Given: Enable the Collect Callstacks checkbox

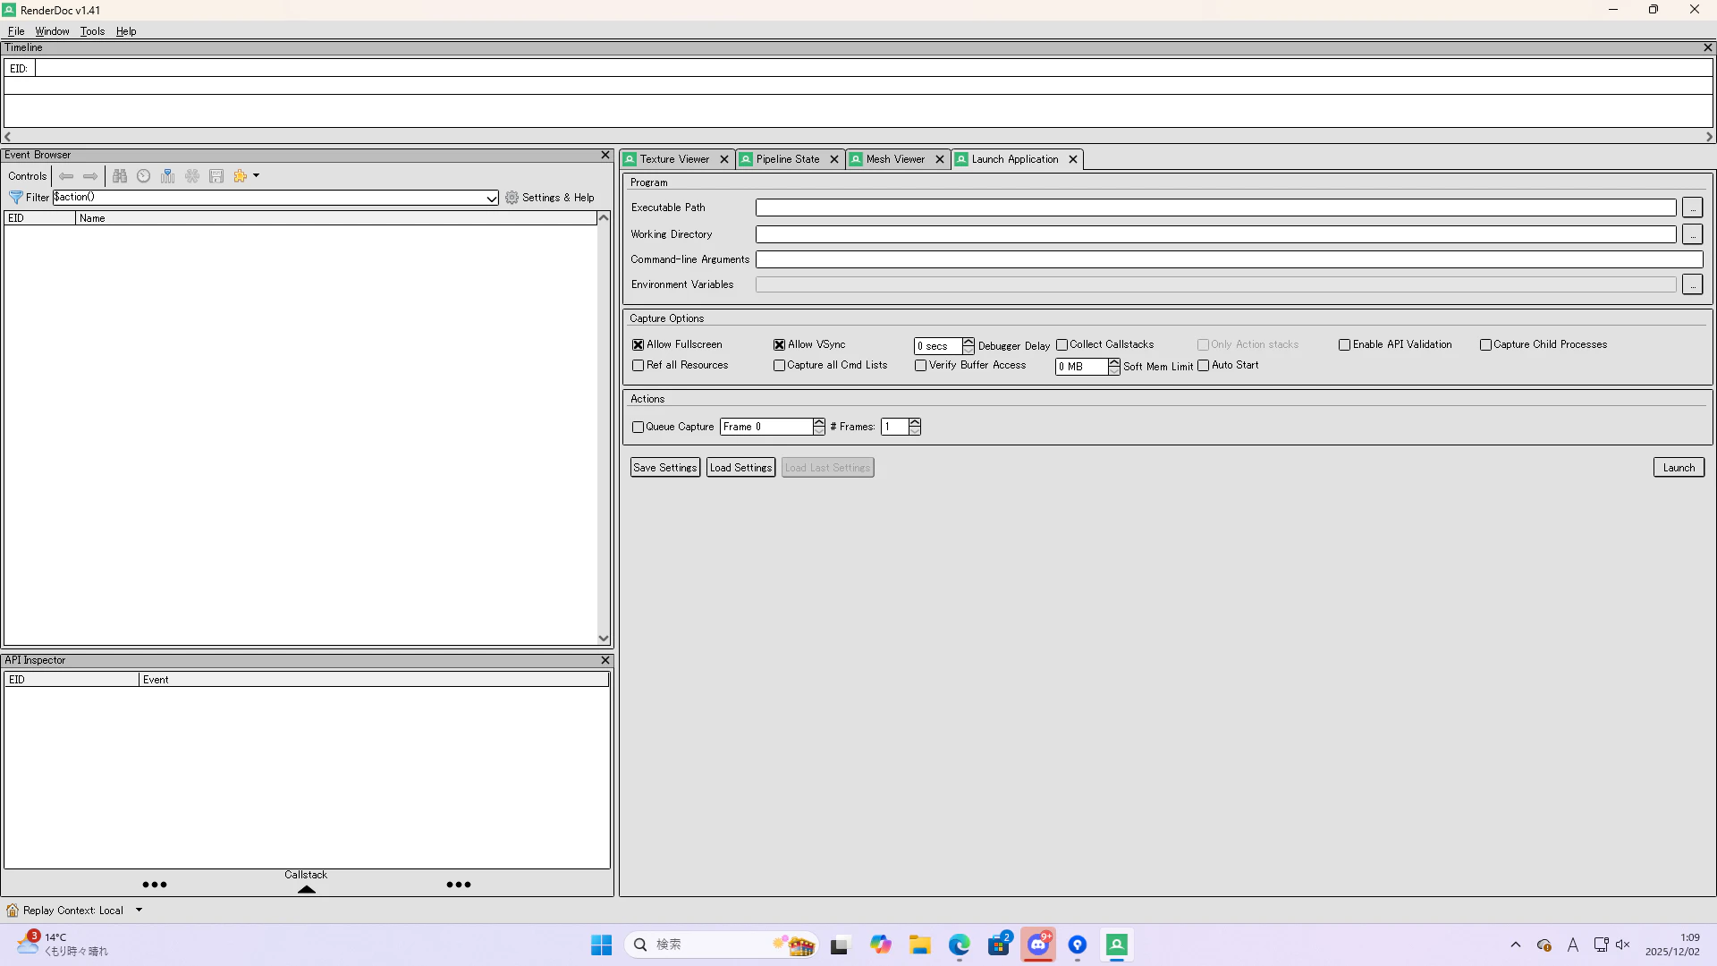Looking at the screenshot, I should pos(1061,344).
